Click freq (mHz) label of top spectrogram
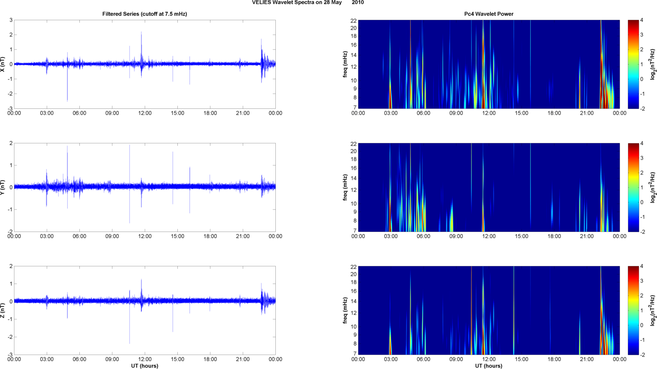This screenshot has width=657, height=369. [x=345, y=64]
